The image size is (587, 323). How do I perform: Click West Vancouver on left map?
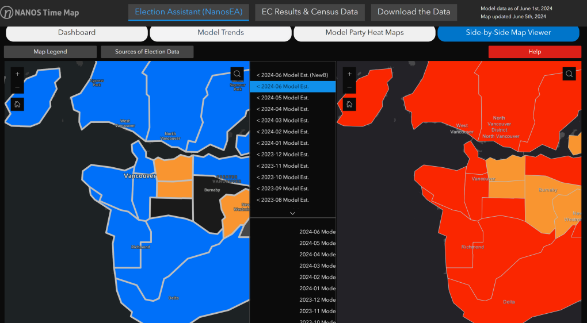click(125, 124)
